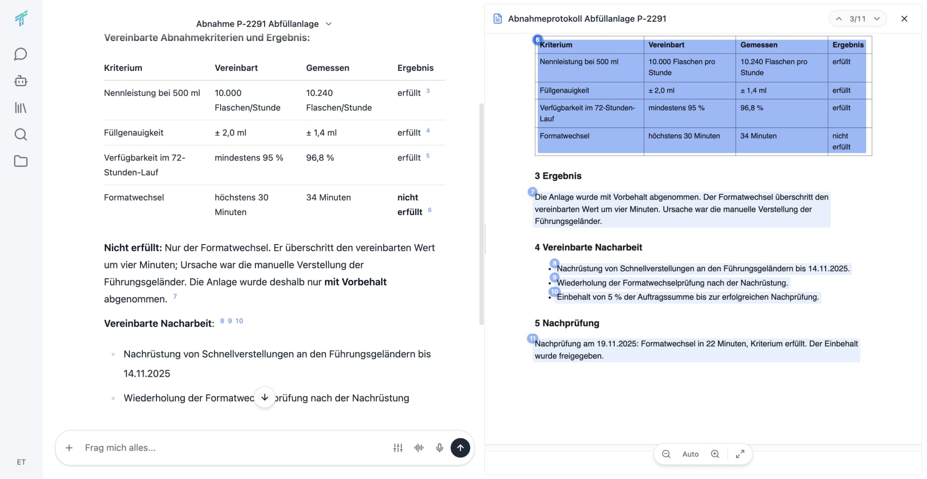Open the robot agents icon in sidebar
Screen dimensions: 927x479
[x=21, y=81]
